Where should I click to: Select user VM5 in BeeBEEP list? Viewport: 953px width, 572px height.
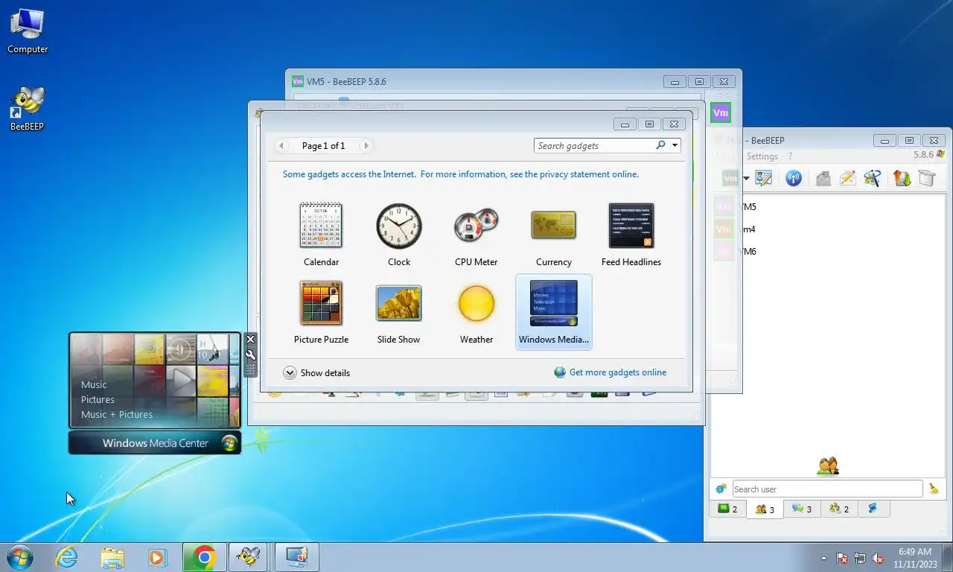click(829, 207)
